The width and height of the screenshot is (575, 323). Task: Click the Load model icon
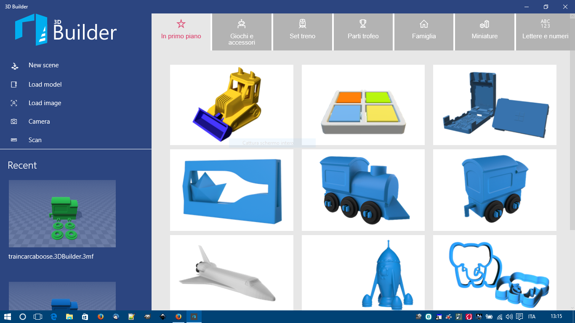pyautogui.click(x=14, y=85)
